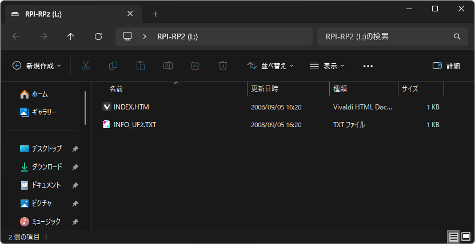Click the pin icon beside ダウンロード
475x244 pixels.
pos(75,167)
